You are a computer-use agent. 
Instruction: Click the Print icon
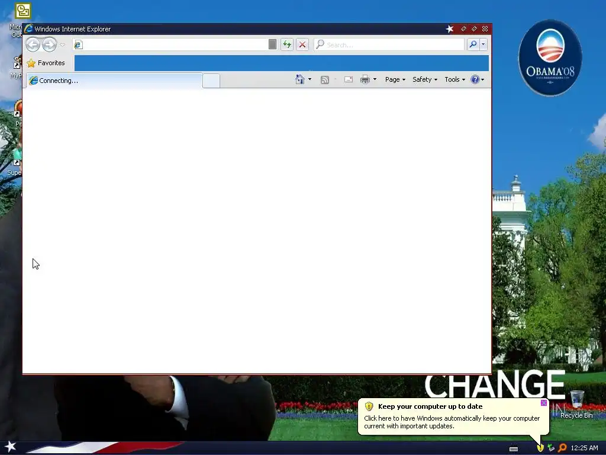pos(365,80)
